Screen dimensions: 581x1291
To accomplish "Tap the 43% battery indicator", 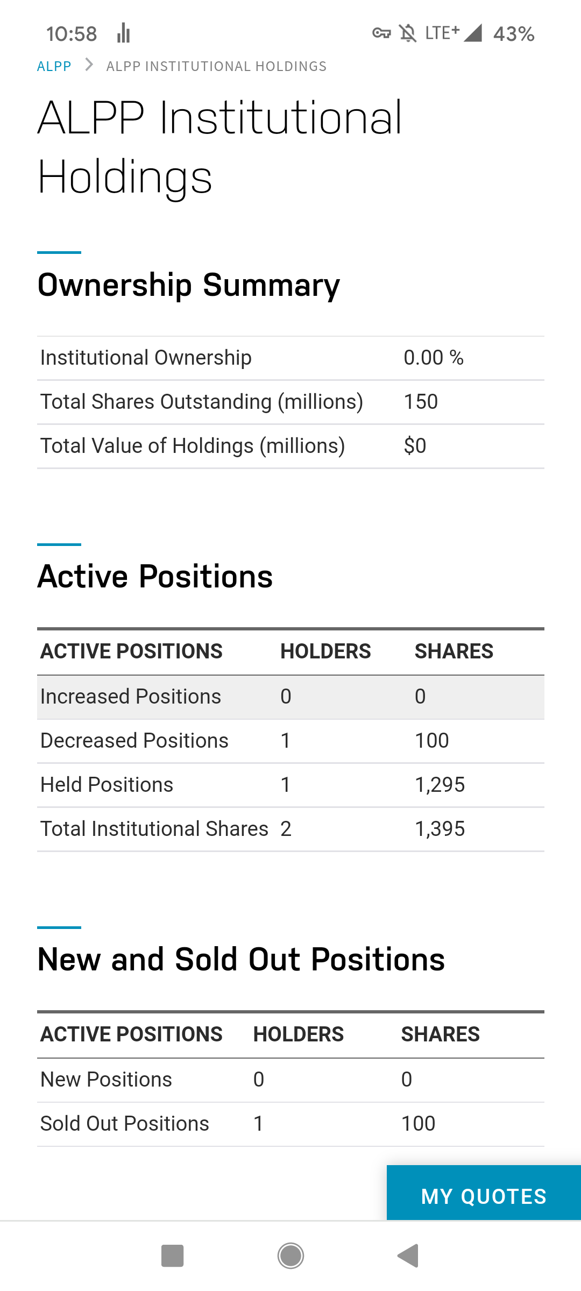I will (x=514, y=34).
